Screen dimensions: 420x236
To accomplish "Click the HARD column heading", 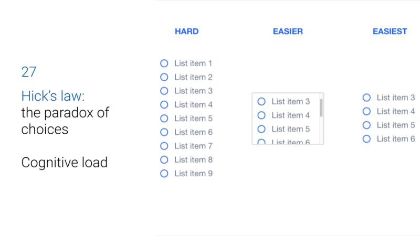I will point(187,31).
